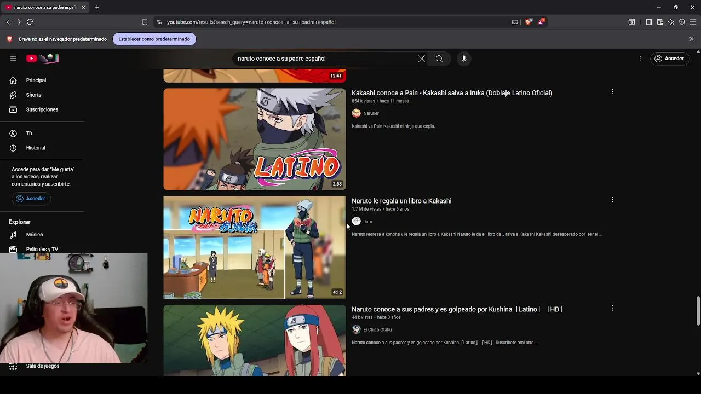Reload the page with the refresh icon
Viewport: 701px width, 394px height.
point(30,22)
